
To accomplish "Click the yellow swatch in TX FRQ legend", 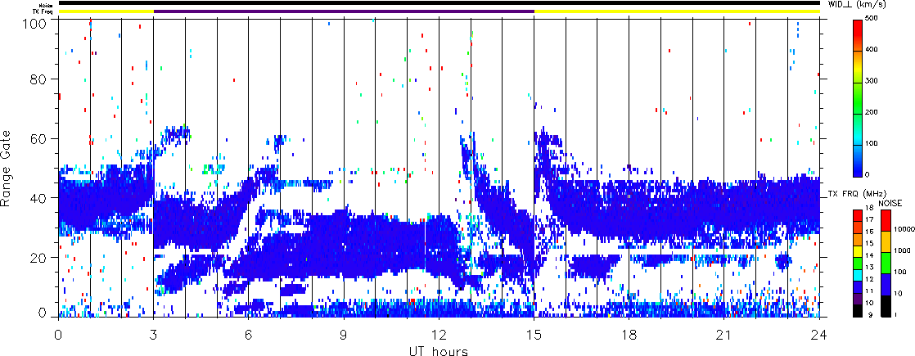I will click(x=858, y=251).
